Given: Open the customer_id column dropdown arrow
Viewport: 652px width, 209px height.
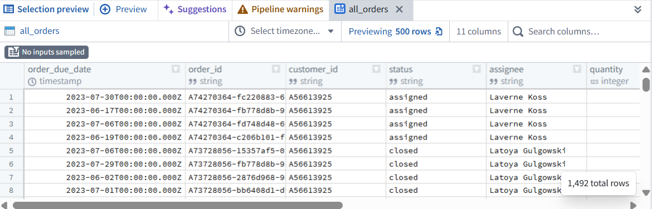Looking at the screenshot, I should click(x=376, y=69).
